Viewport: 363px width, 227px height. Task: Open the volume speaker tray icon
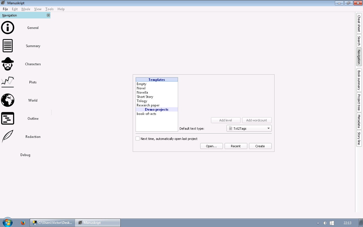pos(325,223)
